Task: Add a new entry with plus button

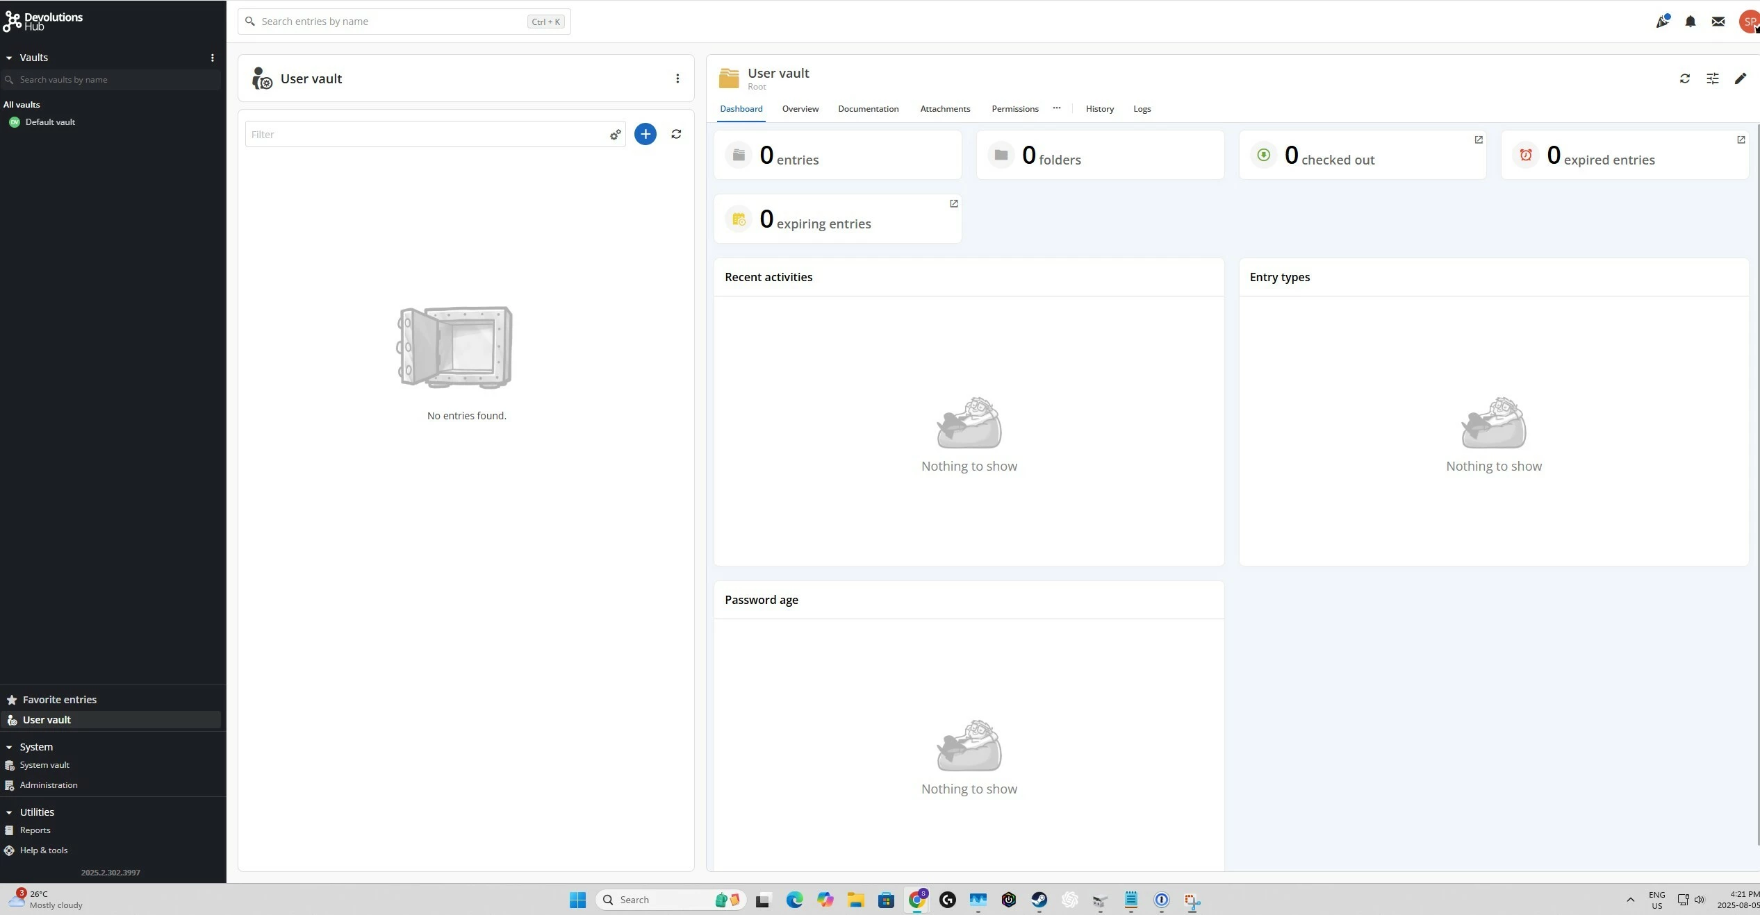Action: point(645,134)
